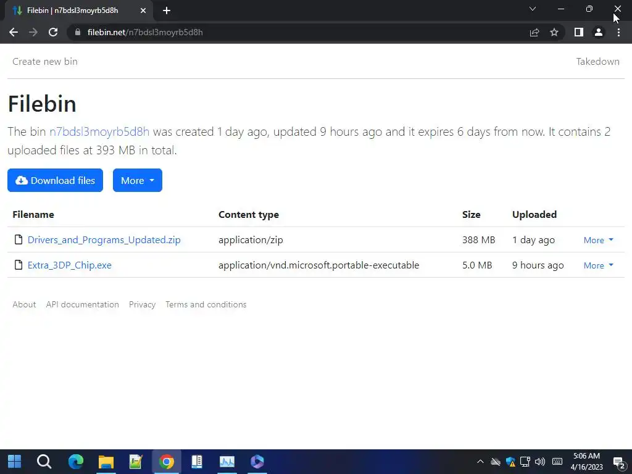
Task: Open a new browser tab
Action: tap(167, 10)
